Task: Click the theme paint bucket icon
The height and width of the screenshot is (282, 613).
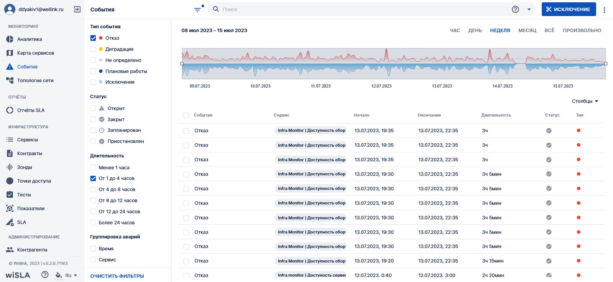Action: pos(59,275)
